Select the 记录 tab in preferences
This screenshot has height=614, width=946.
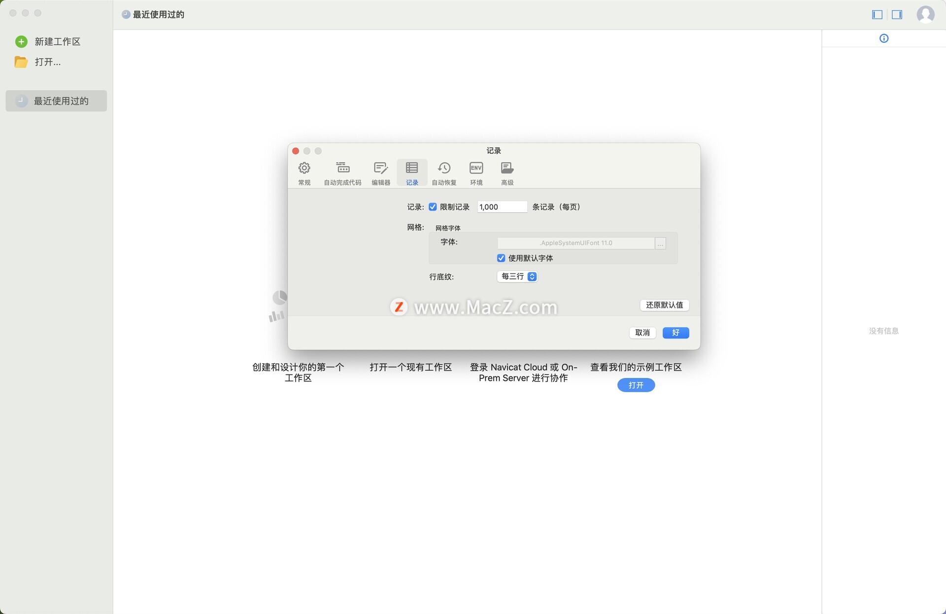tap(412, 172)
